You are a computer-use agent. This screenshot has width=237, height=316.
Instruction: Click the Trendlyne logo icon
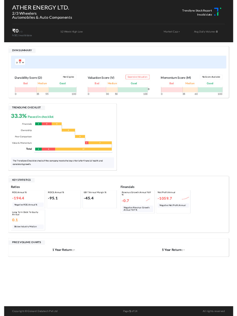pyautogui.click(x=218, y=12)
